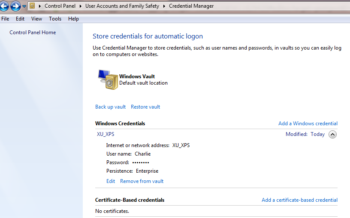Click the masked password dots
This screenshot has height=218, width=350.
coord(141,162)
